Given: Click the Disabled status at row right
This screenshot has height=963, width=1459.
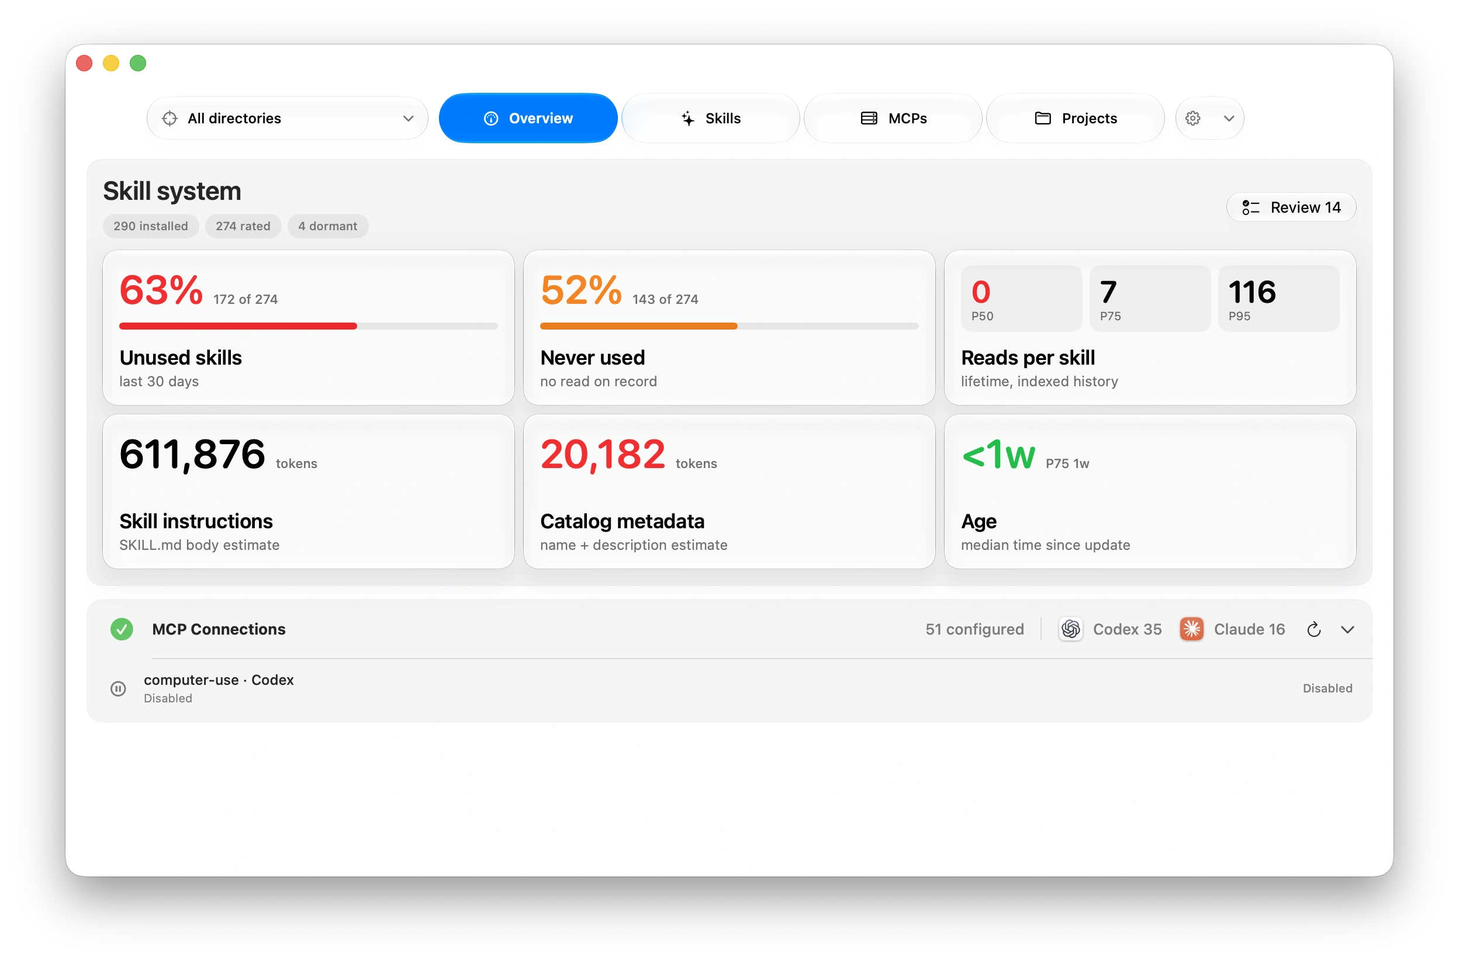Looking at the screenshot, I should pos(1327,688).
